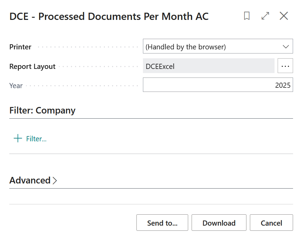Click the Advanced chevron arrow
This screenshot has height=239, width=303.
pos(55,181)
